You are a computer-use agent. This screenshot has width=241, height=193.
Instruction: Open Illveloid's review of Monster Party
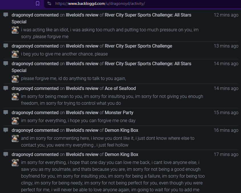click(82, 112)
